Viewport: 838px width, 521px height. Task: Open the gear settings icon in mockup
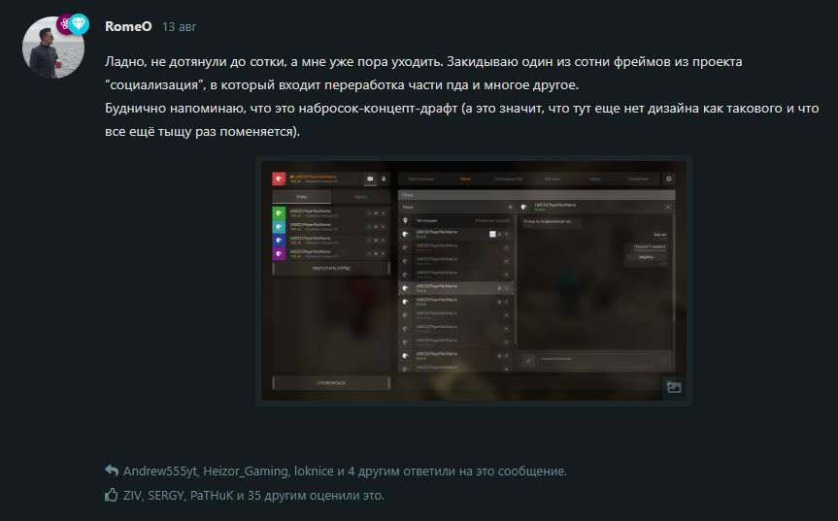[669, 179]
